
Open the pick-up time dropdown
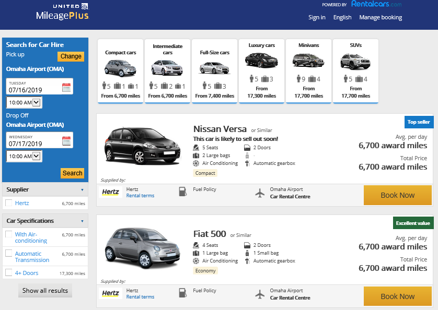click(x=24, y=102)
